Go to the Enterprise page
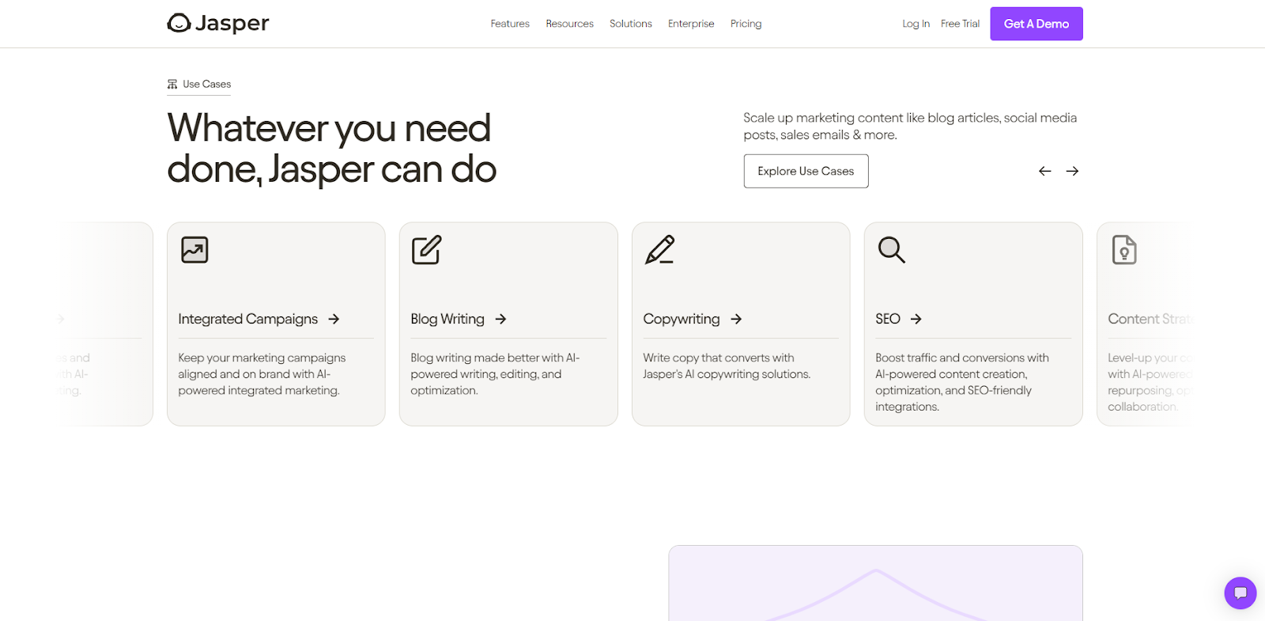The image size is (1265, 621). (x=691, y=24)
